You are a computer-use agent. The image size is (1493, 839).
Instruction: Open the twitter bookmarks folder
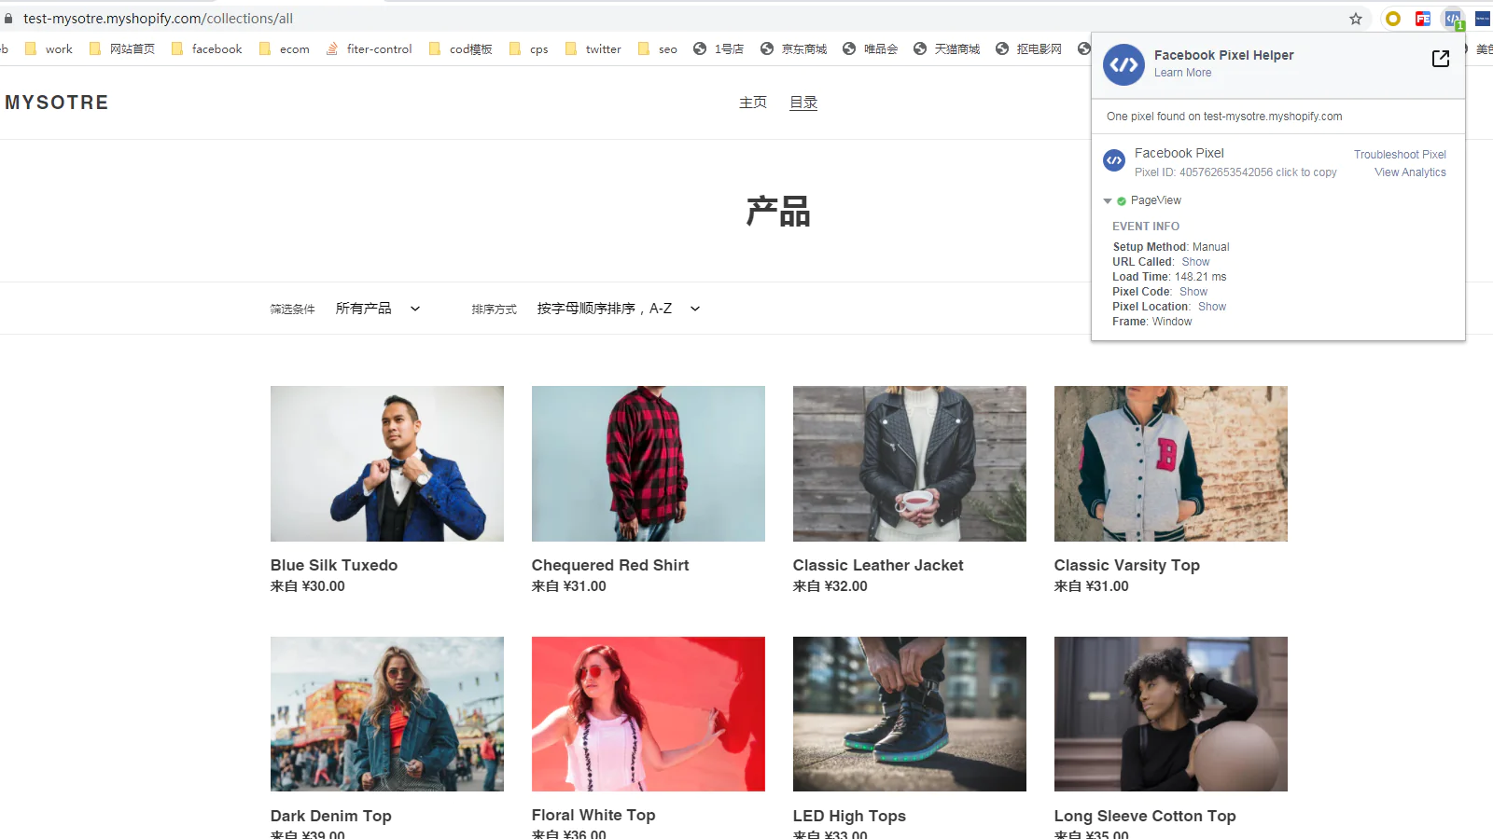(x=593, y=49)
